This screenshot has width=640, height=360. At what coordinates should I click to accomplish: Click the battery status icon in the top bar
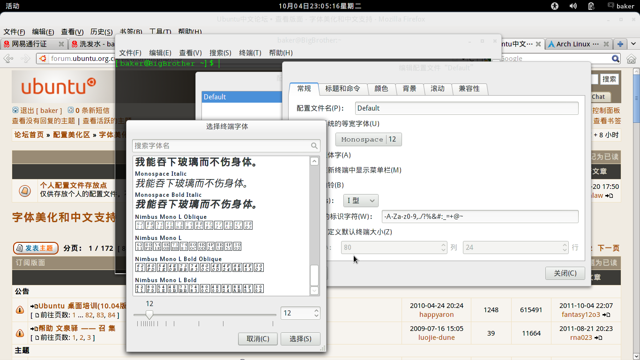tap(591, 6)
